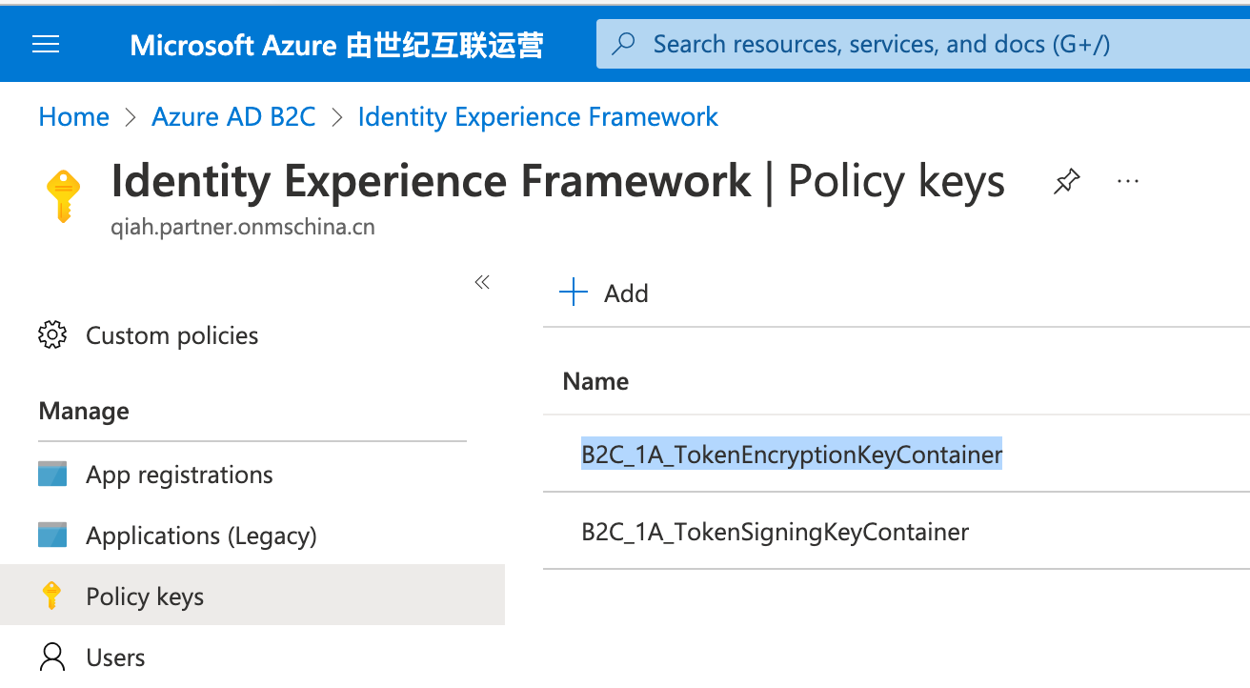Click the key icon beside the page title
Image resolution: width=1250 pixels, height=688 pixels.
pyautogui.click(x=63, y=192)
